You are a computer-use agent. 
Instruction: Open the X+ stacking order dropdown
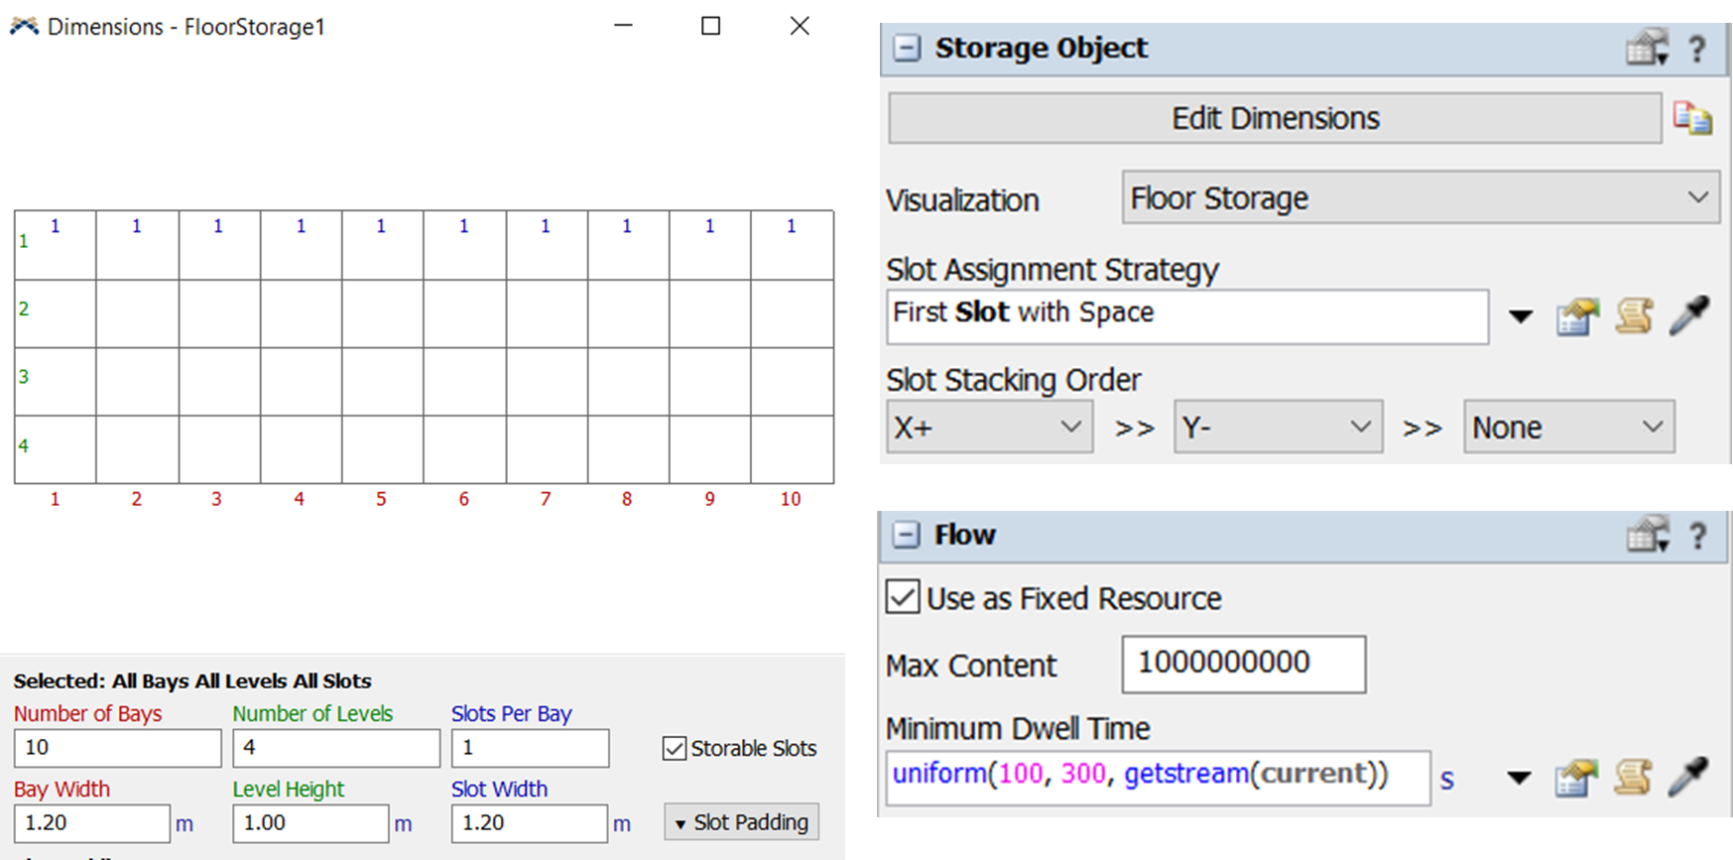989,428
